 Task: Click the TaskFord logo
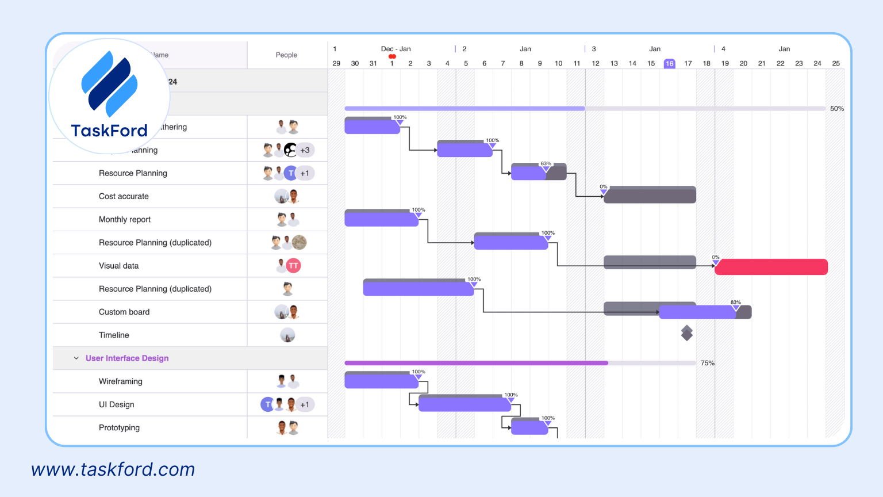[x=109, y=95]
